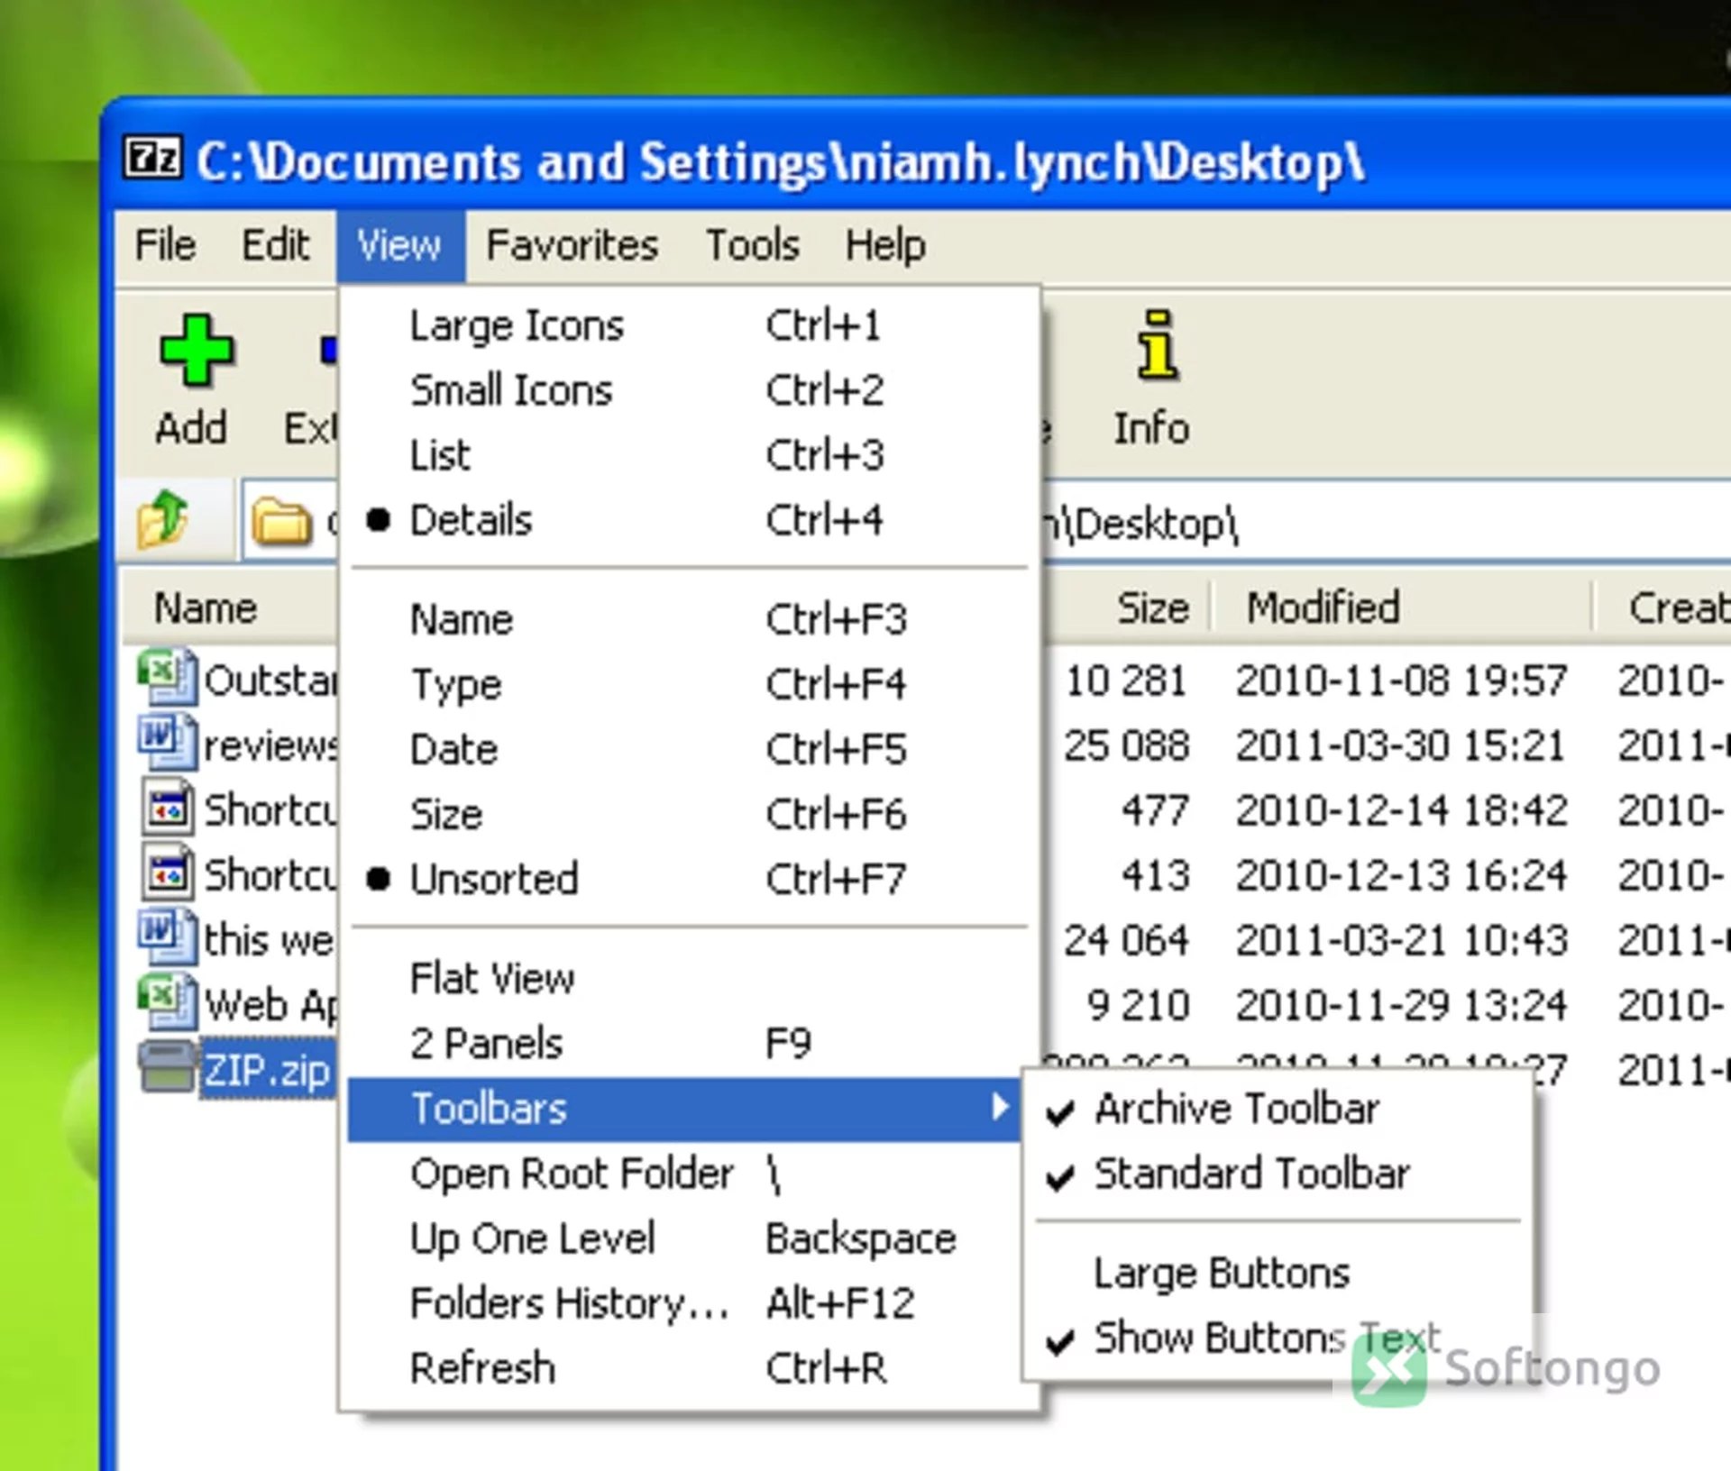Viewport: 1731px width, 1471px height.
Task: Expand the Toolbars submenu
Action: click(x=684, y=1109)
